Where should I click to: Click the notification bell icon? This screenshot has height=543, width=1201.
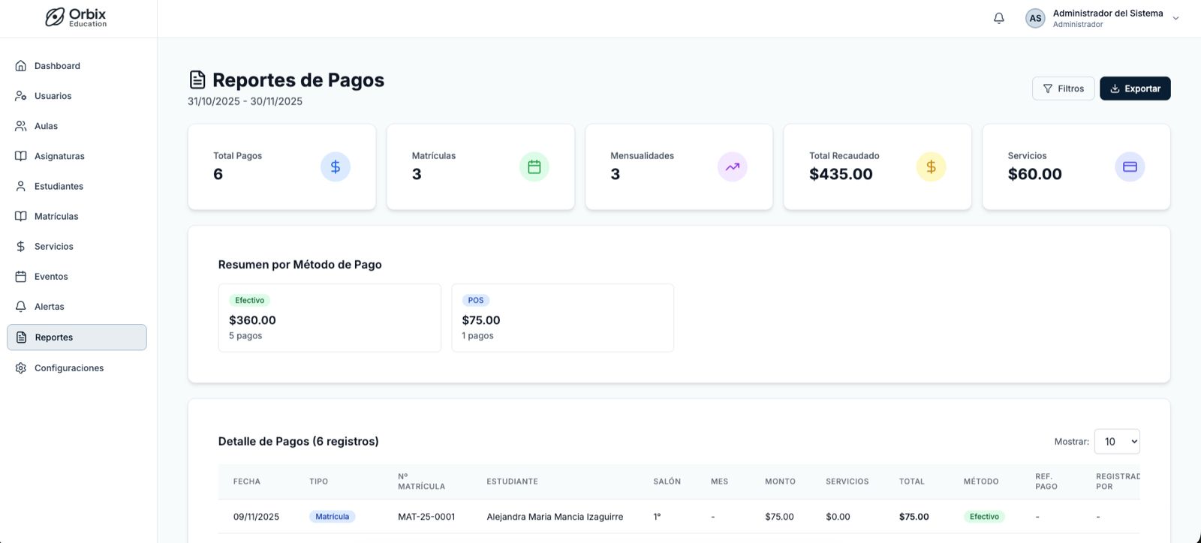(x=998, y=18)
